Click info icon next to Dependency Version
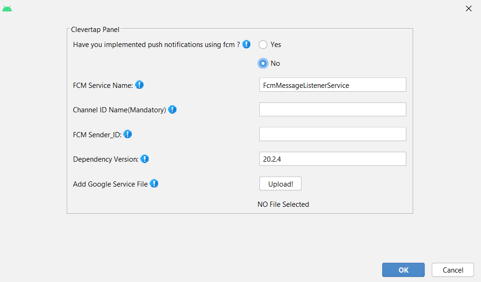Viewport: 481px width, 282px height. pos(144,159)
